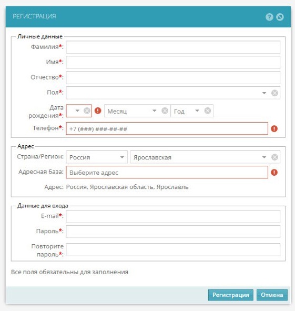Image resolution: width=295 pixels, height=311 pixels.
Task: Clear the birth day field with X icon
Action: [87, 111]
